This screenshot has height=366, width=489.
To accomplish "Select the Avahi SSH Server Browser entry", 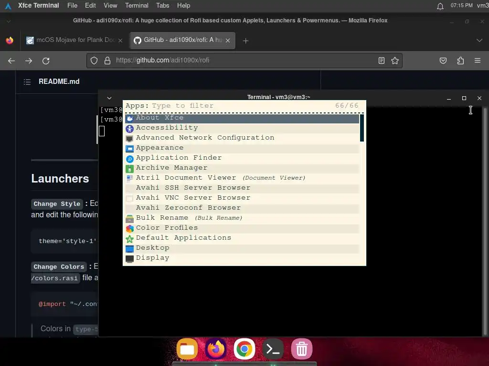I will point(242,188).
